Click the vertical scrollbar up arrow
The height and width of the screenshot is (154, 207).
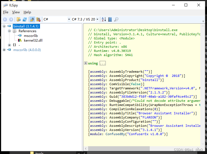[203, 26]
